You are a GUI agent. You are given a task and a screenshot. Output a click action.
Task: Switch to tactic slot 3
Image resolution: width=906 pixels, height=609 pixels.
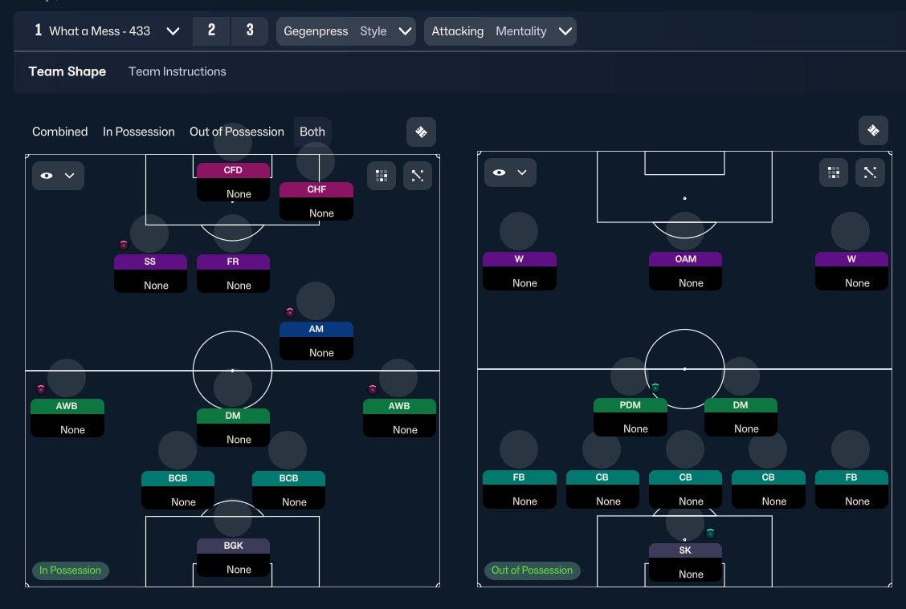[x=250, y=31]
